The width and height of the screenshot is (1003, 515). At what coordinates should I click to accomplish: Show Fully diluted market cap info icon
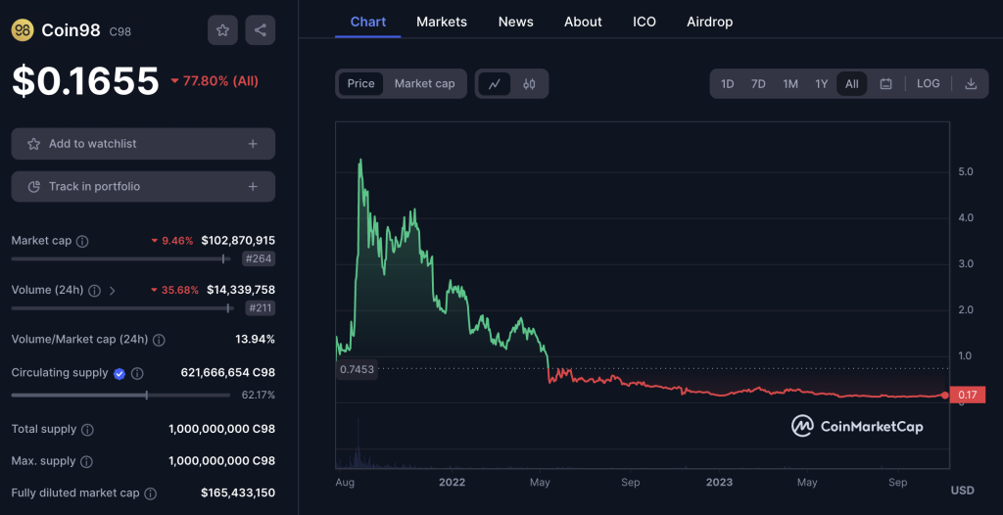pos(150,493)
